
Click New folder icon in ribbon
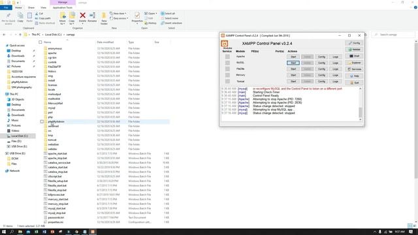coord(104,16)
